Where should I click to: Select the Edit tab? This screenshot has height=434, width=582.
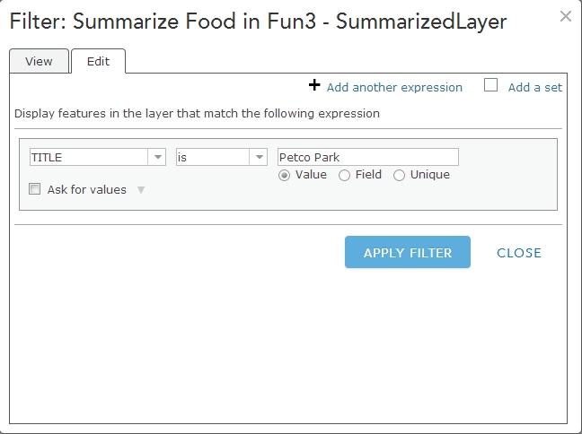pos(98,61)
